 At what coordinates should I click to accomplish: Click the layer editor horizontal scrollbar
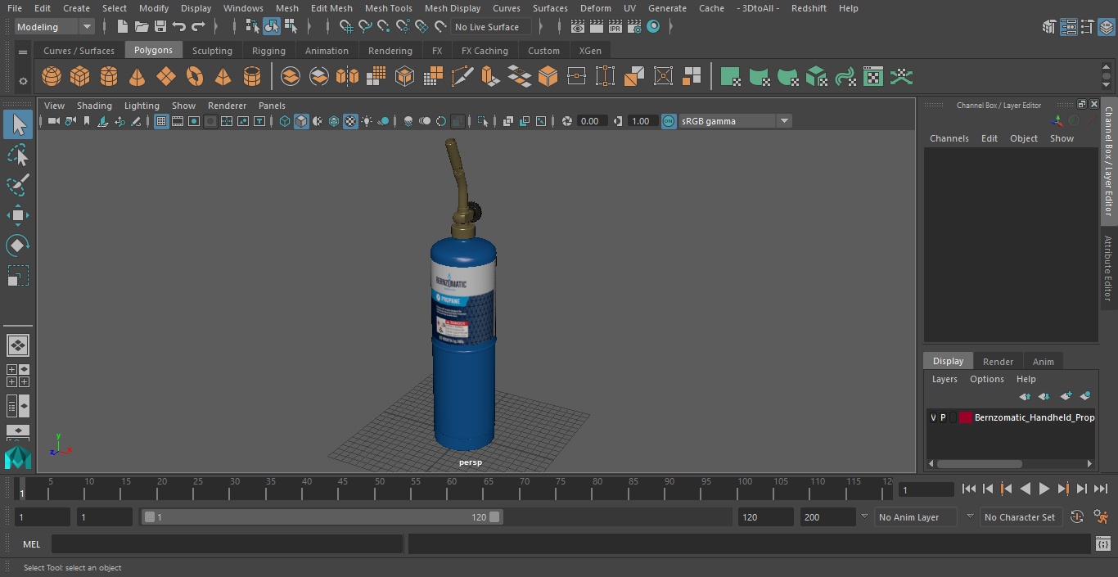(979, 463)
